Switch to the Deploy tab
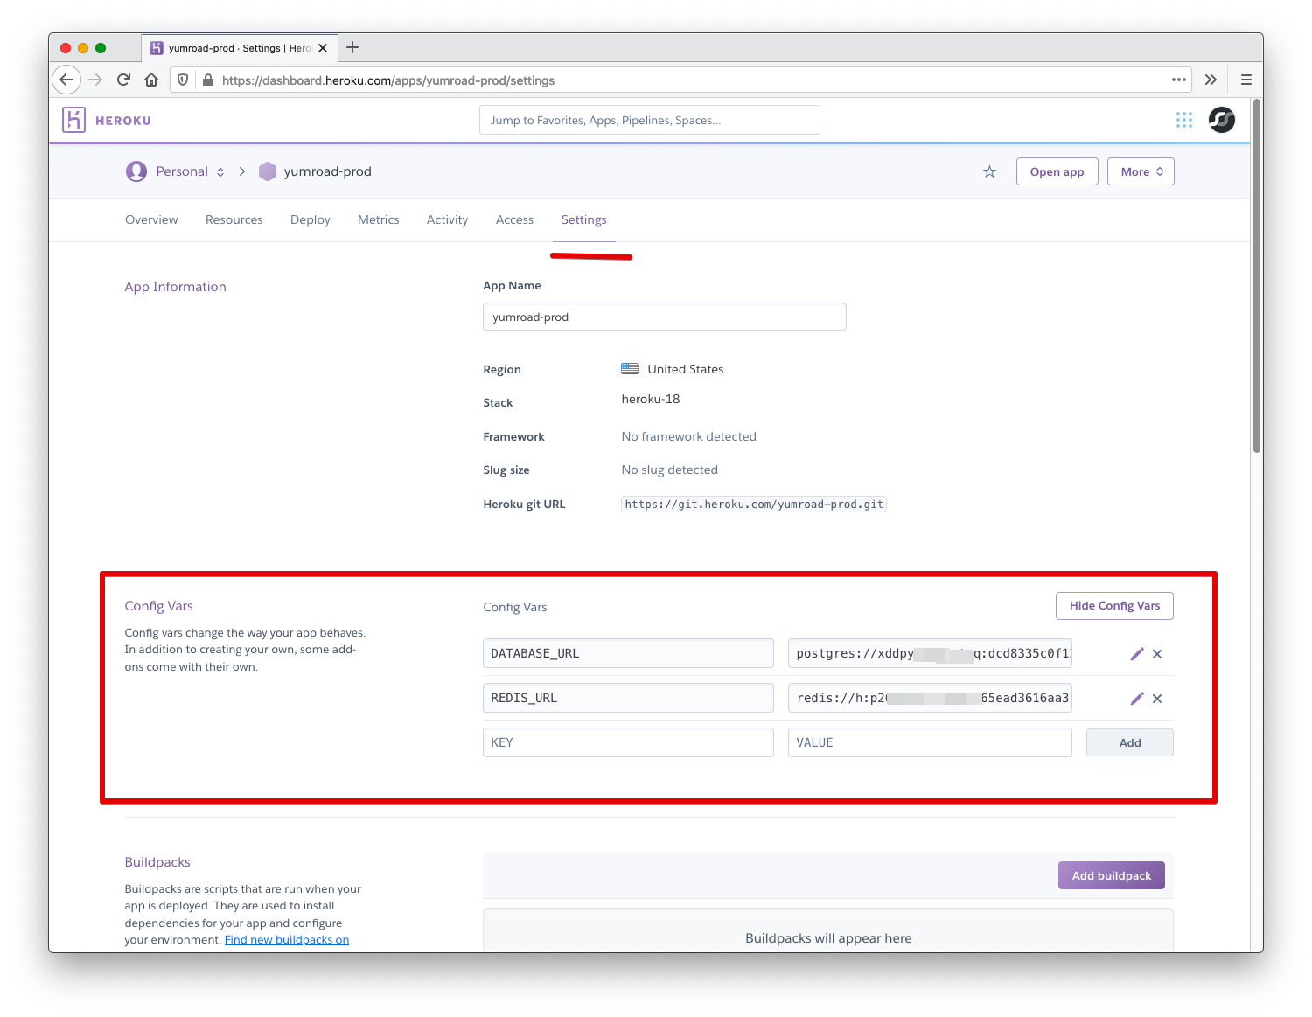The height and width of the screenshot is (1017, 1312). click(x=311, y=219)
